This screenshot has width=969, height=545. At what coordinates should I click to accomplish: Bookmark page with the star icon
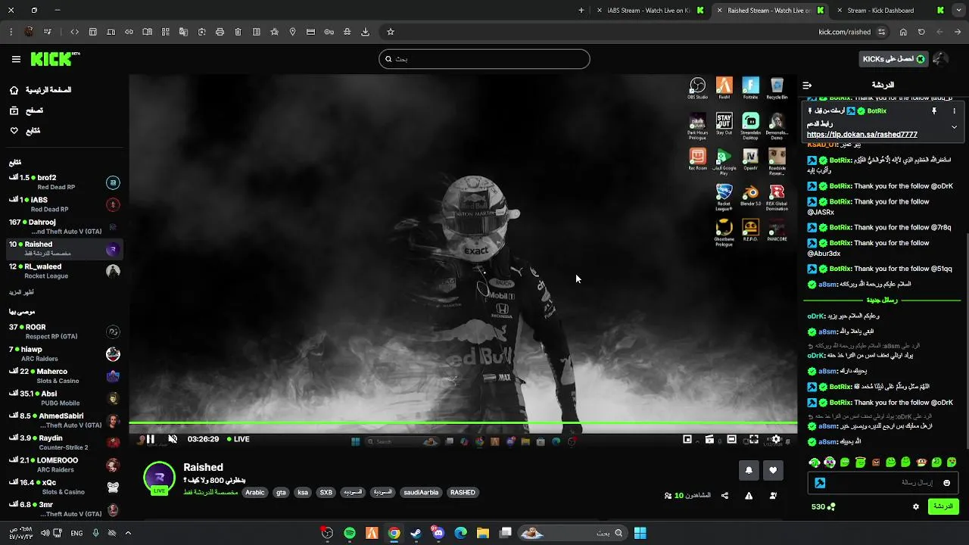pyautogui.click(x=391, y=32)
